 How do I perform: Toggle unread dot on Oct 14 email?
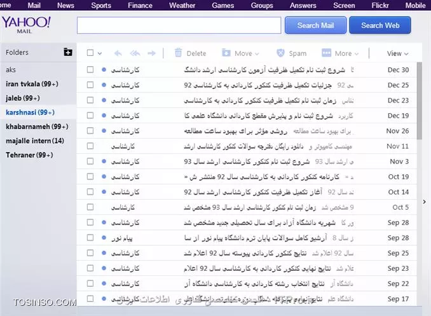click(104, 191)
